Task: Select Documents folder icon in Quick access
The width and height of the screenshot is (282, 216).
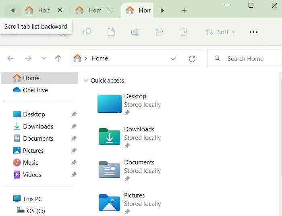Action: pyautogui.click(x=110, y=170)
